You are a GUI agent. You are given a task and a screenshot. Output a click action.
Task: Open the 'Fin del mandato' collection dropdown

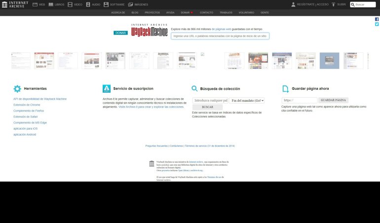coord(247,100)
